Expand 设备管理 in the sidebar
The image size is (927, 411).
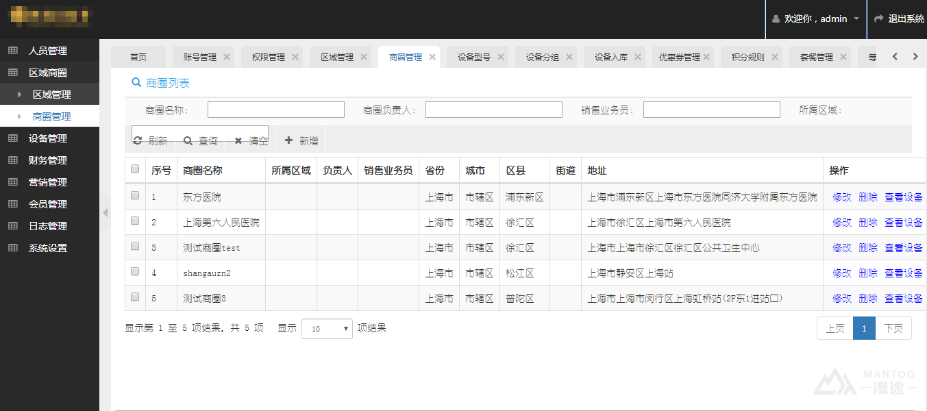point(48,138)
